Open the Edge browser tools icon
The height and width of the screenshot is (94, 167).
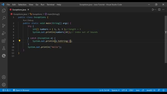pyautogui.click(x=4, y=56)
